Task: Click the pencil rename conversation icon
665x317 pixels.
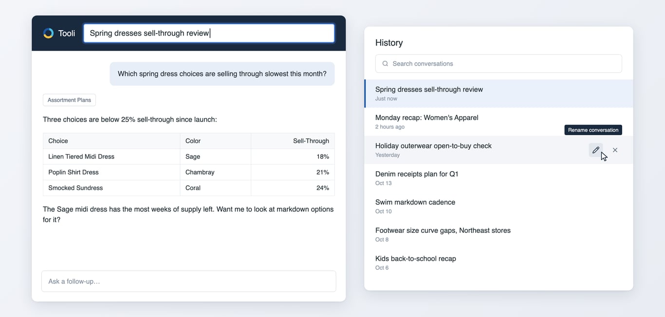Action: click(595, 150)
